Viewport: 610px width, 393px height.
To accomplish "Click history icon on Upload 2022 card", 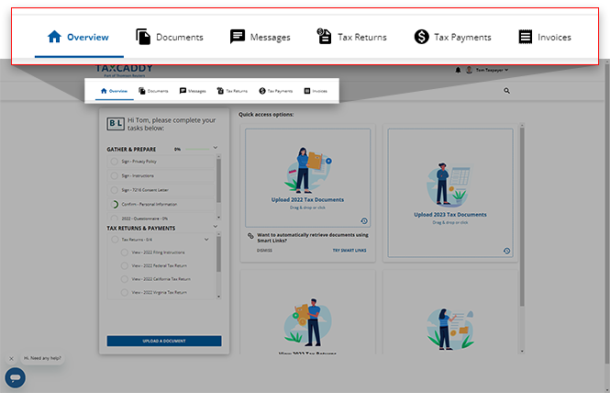I will point(364,221).
